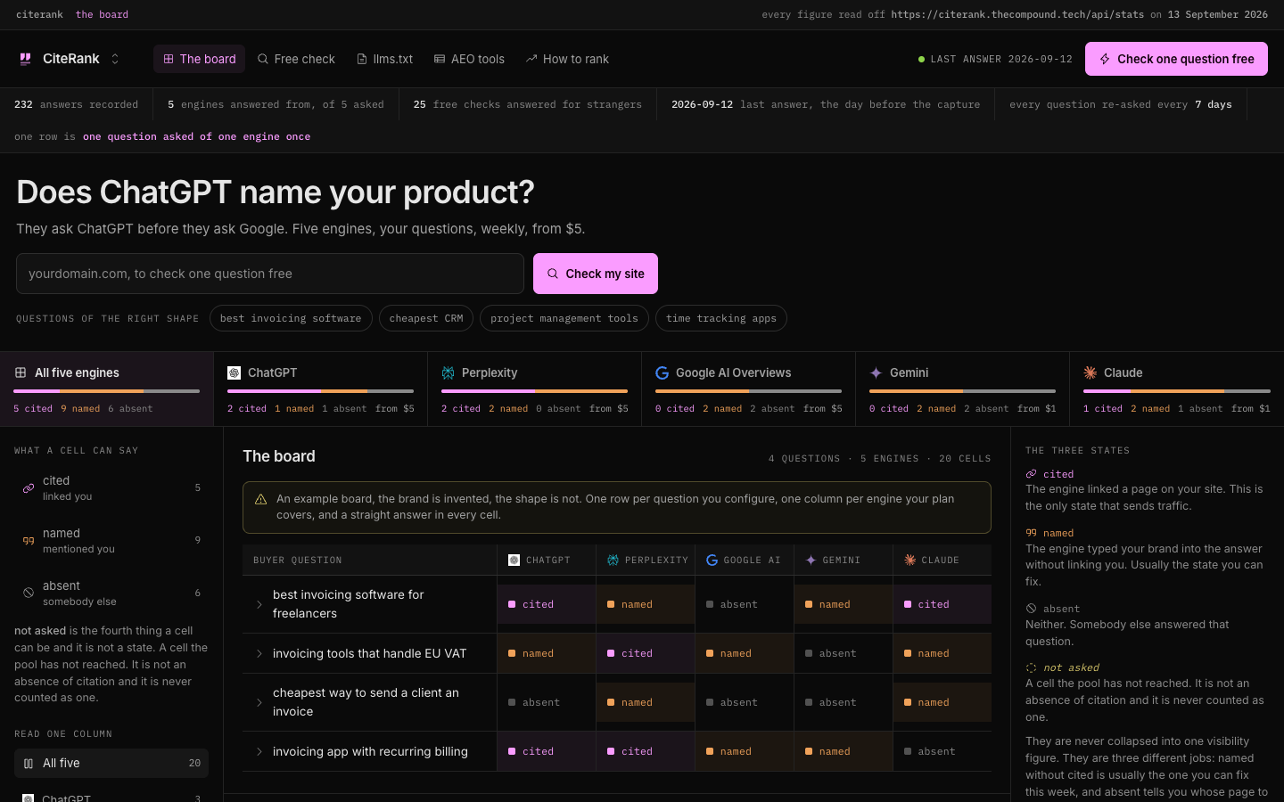1284x802 pixels.
Task: Switch to the Google AI Overviews engine tab
Action: click(x=749, y=389)
